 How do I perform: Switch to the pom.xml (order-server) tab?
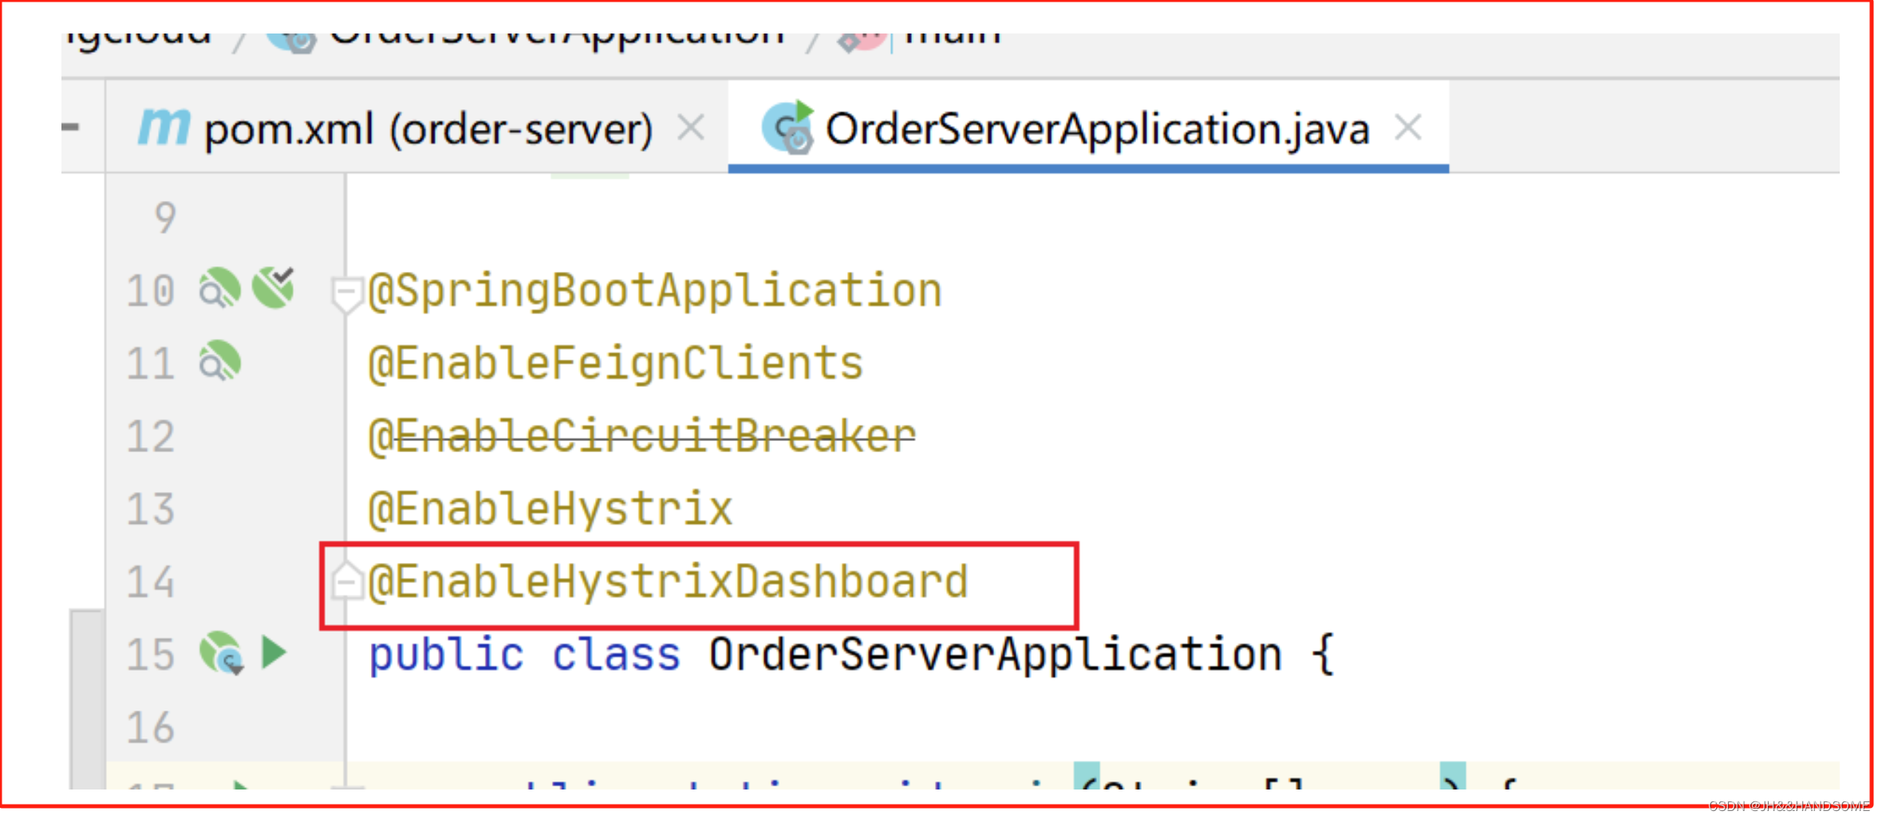pos(416,128)
